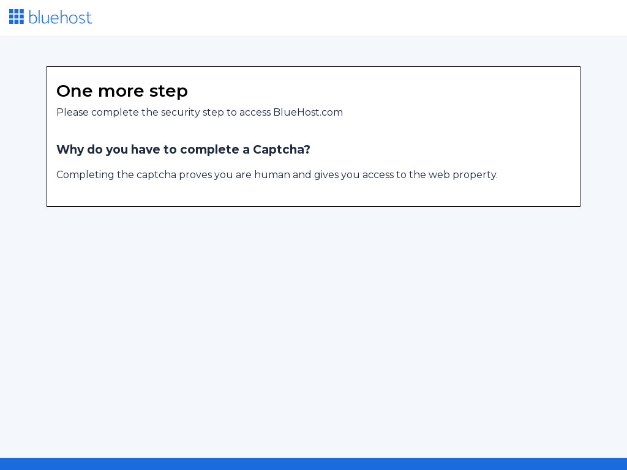Click the "BlueHost.com" text
The image size is (627, 470).
tap(308, 113)
